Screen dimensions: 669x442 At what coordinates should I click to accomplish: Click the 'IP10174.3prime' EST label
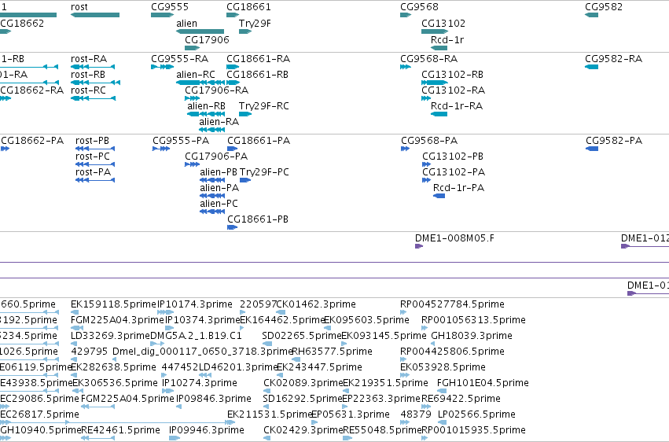(x=195, y=304)
